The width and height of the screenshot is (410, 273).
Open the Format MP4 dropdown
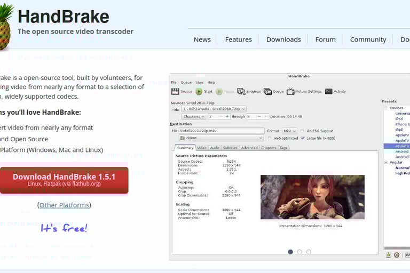tap(290, 131)
